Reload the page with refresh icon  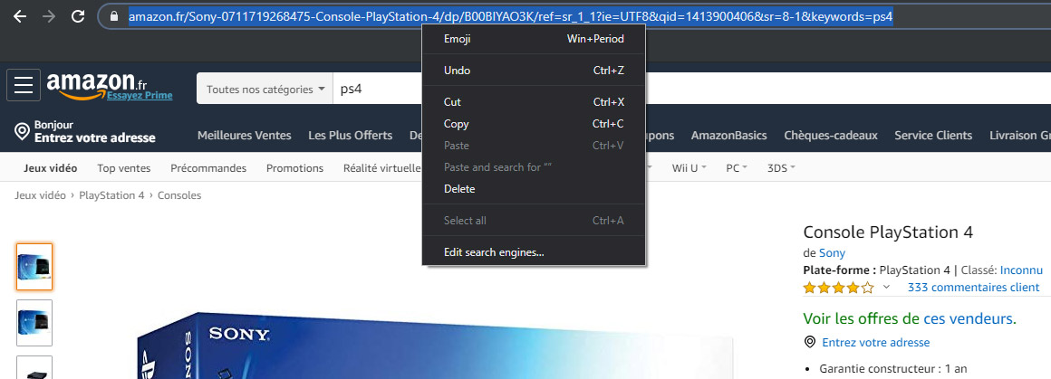[78, 16]
